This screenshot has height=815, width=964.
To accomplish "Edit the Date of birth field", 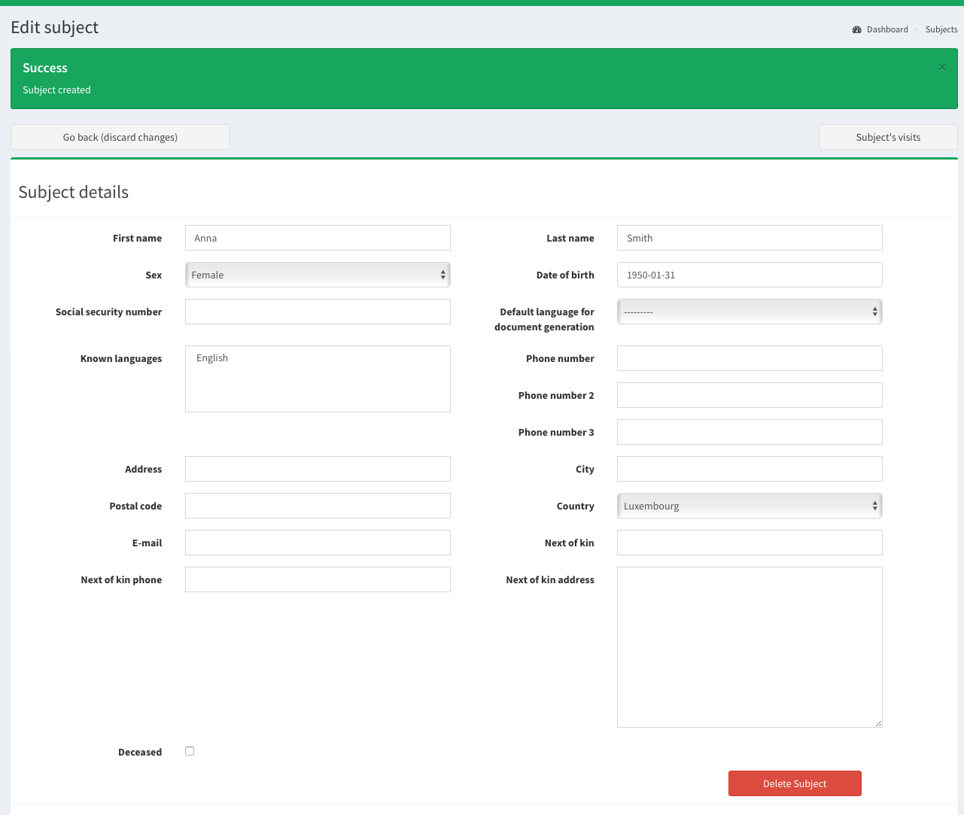I will (x=750, y=275).
